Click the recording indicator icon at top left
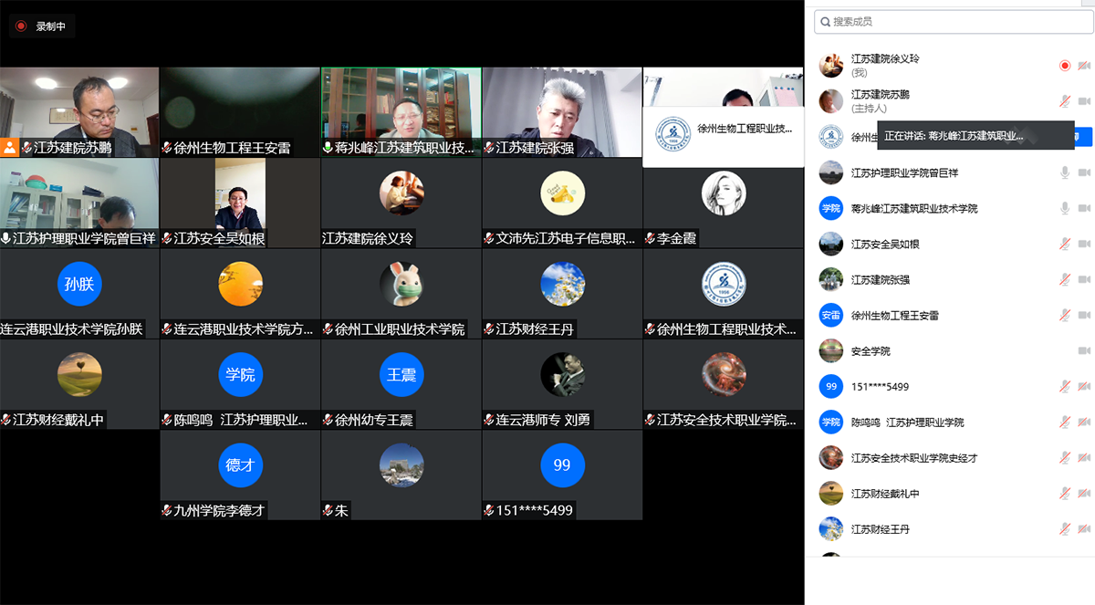Screen dimensions: 1095x605 coord(21,26)
